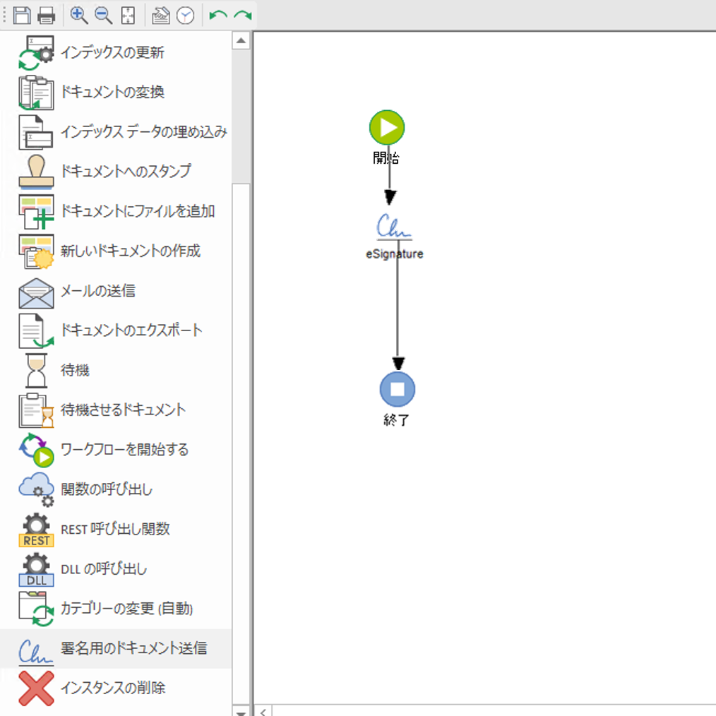Click the インデックス データの埋め込み label
Image resolution: width=716 pixels, height=716 pixels.
[144, 131]
